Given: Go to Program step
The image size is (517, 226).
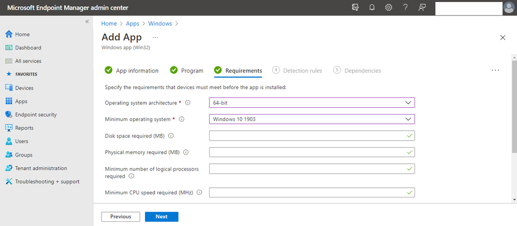Looking at the screenshot, I should click(187, 70).
